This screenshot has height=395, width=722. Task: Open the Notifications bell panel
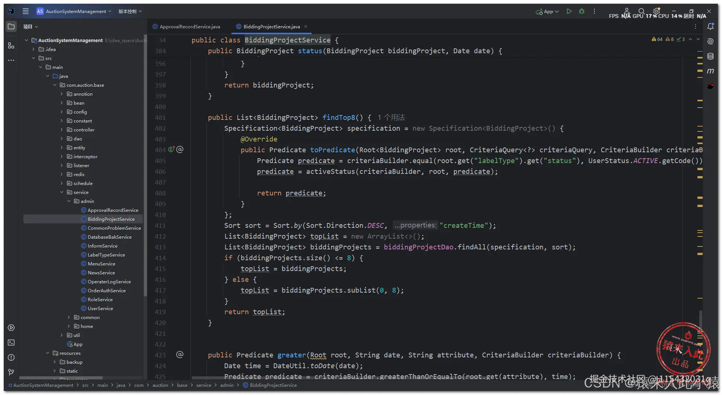click(710, 26)
